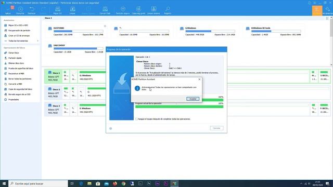Open Copia de seguridad del disco
The height and width of the screenshot is (187, 333).
tap(20, 89)
